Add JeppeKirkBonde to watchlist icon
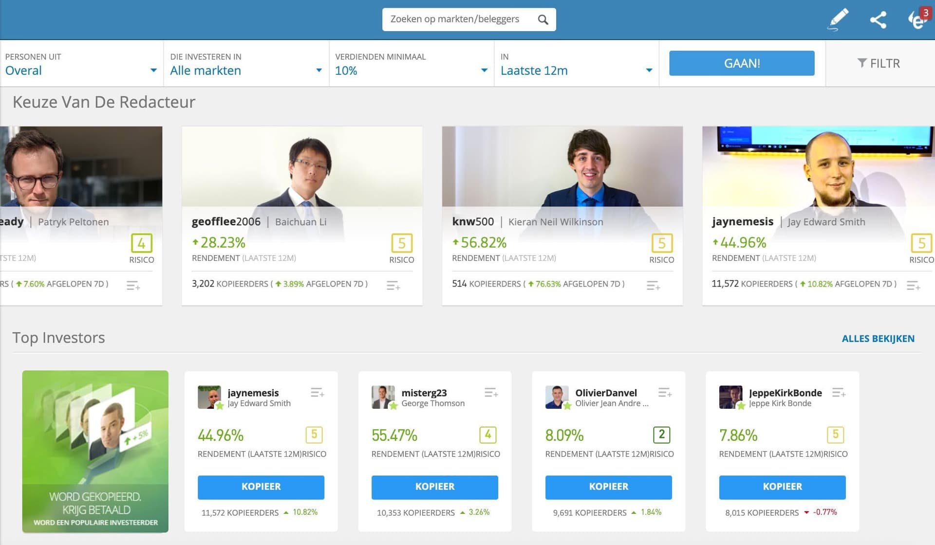This screenshot has width=935, height=545. (839, 393)
